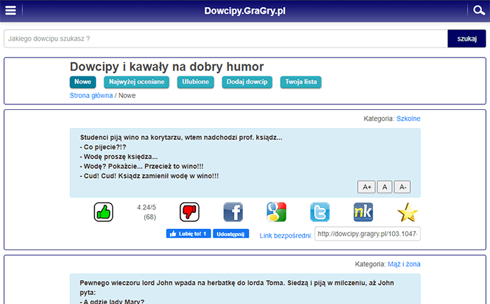Share the joke on Facebook icon
This screenshot has width=490, height=304.
pyautogui.click(x=233, y=212)
